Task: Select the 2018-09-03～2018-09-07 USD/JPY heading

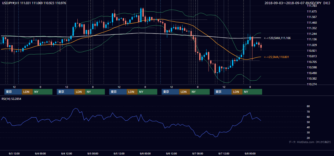Action: click(x=298, y=3)
